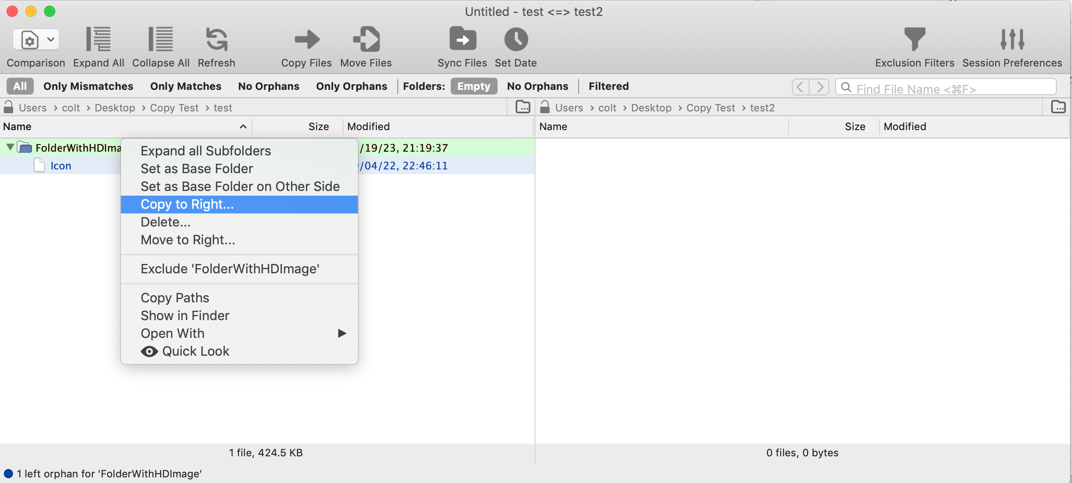
Task: Click the Collapse All toolbar icon
Action: click(x=161, y=39)
